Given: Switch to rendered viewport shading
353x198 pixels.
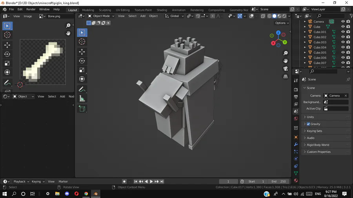Looking at the screenshot, I should point(284,16).
